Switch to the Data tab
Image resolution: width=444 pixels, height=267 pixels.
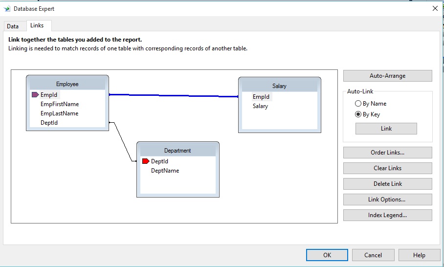(x=13, y=26)
